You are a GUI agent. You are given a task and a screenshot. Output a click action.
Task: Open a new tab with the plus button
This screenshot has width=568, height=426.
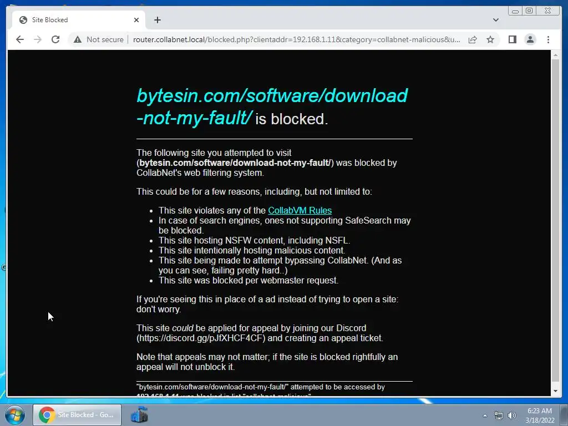[x=157, y=20]
